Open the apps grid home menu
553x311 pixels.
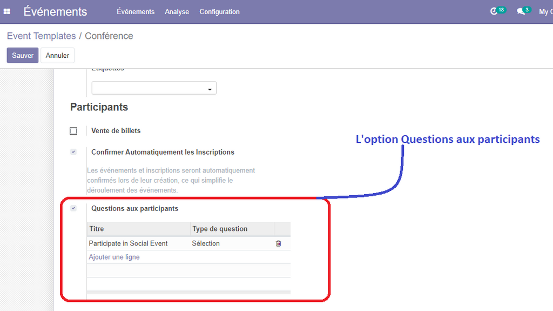[7, 11]
